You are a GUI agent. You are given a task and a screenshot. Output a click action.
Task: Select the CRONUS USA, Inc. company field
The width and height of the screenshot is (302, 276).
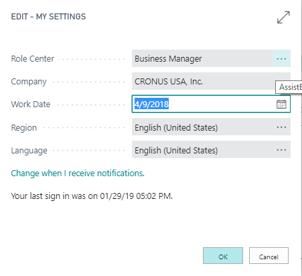pyautogui.click(x=211, y=81)
